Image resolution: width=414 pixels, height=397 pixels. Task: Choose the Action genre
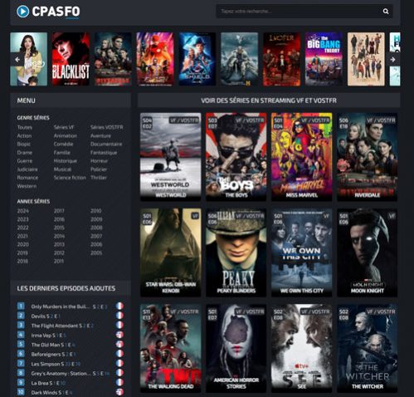[24, 136]
